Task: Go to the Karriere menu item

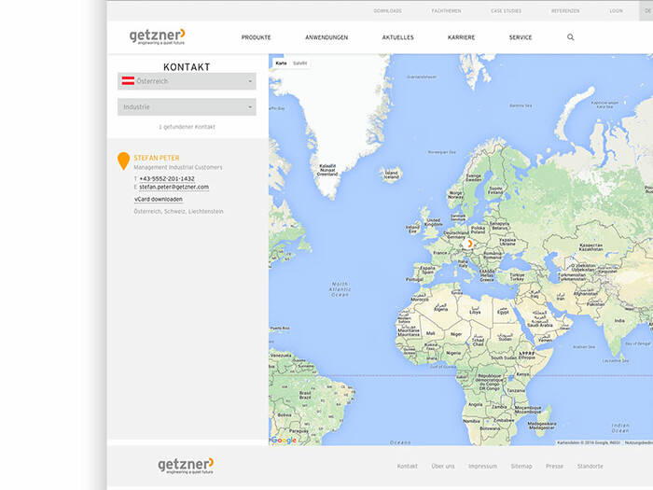Action: point(461,37)
